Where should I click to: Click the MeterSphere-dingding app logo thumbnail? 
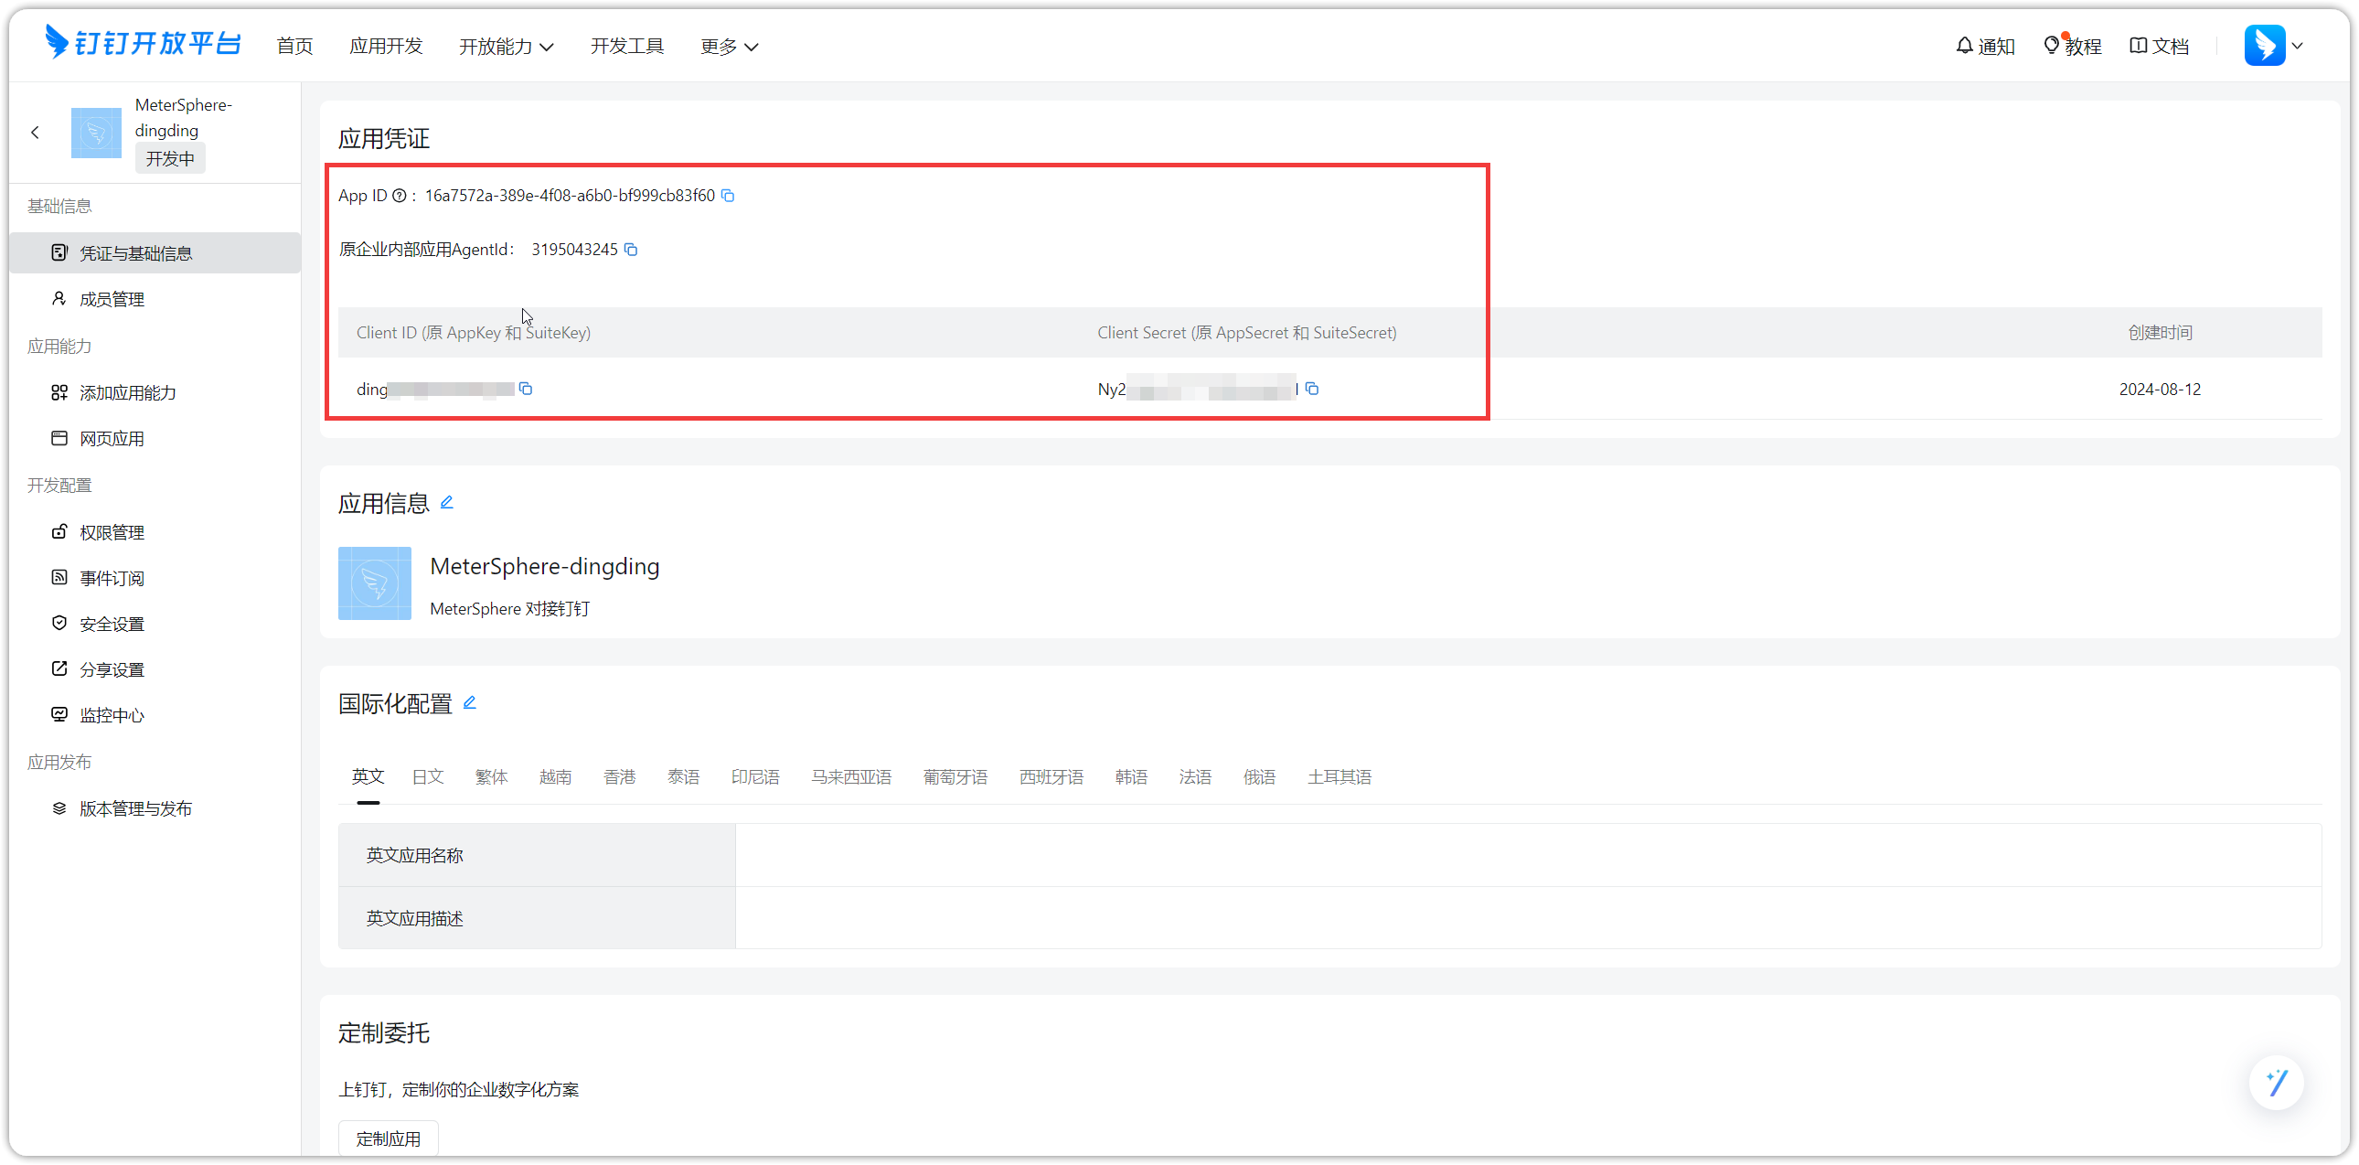click(x=375, y=583)
